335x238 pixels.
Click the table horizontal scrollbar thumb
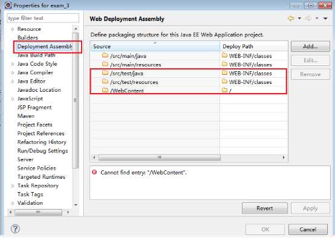160,158
